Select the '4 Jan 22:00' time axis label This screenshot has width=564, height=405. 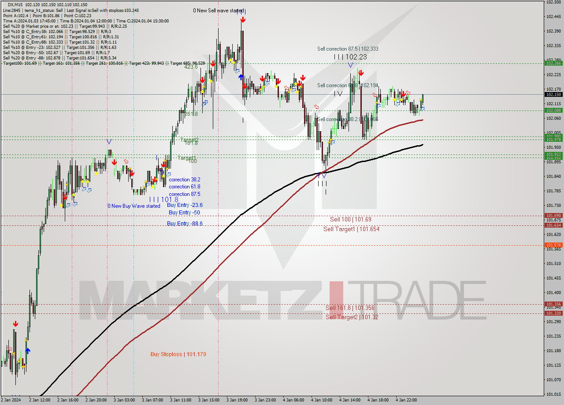tap(406, 400)
